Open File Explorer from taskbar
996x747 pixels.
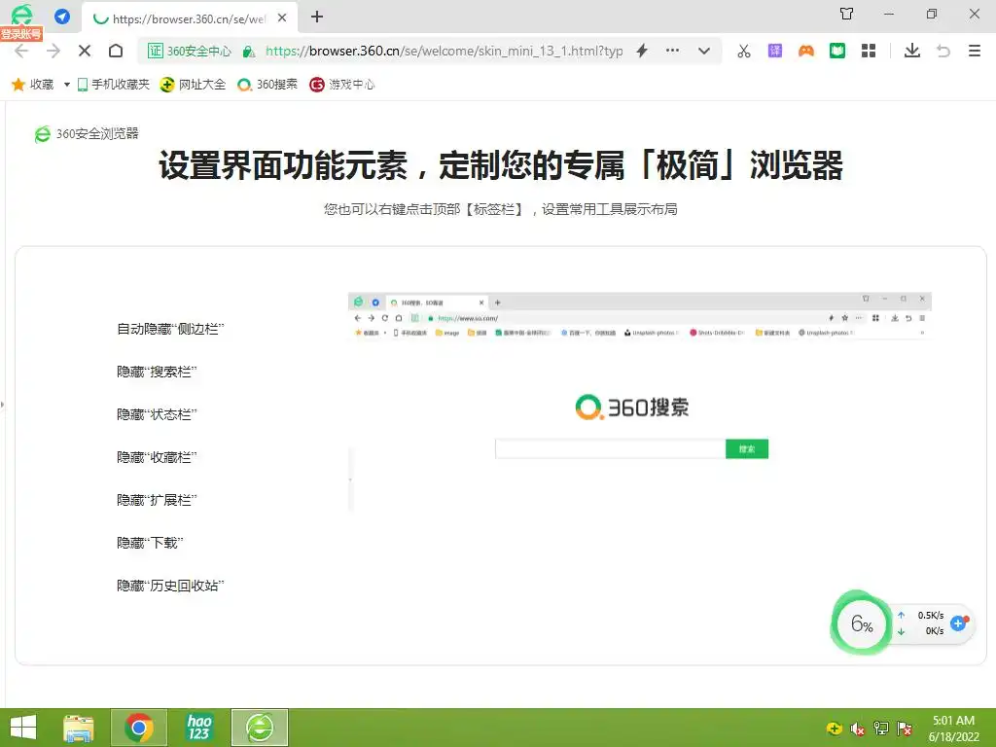point(80,728)
